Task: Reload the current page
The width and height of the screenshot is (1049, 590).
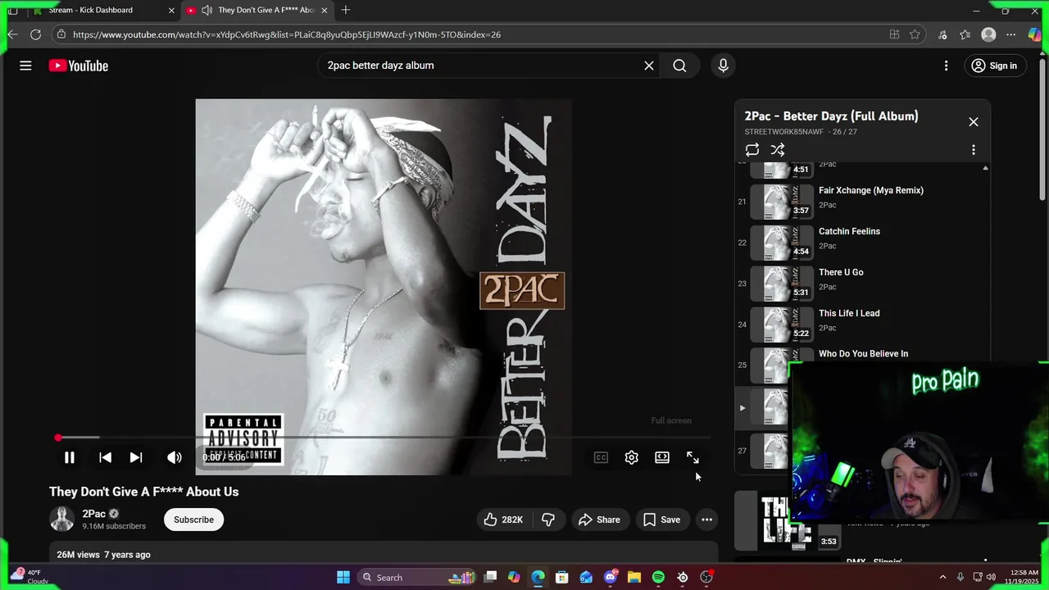Action: click(x=35, y=34)
